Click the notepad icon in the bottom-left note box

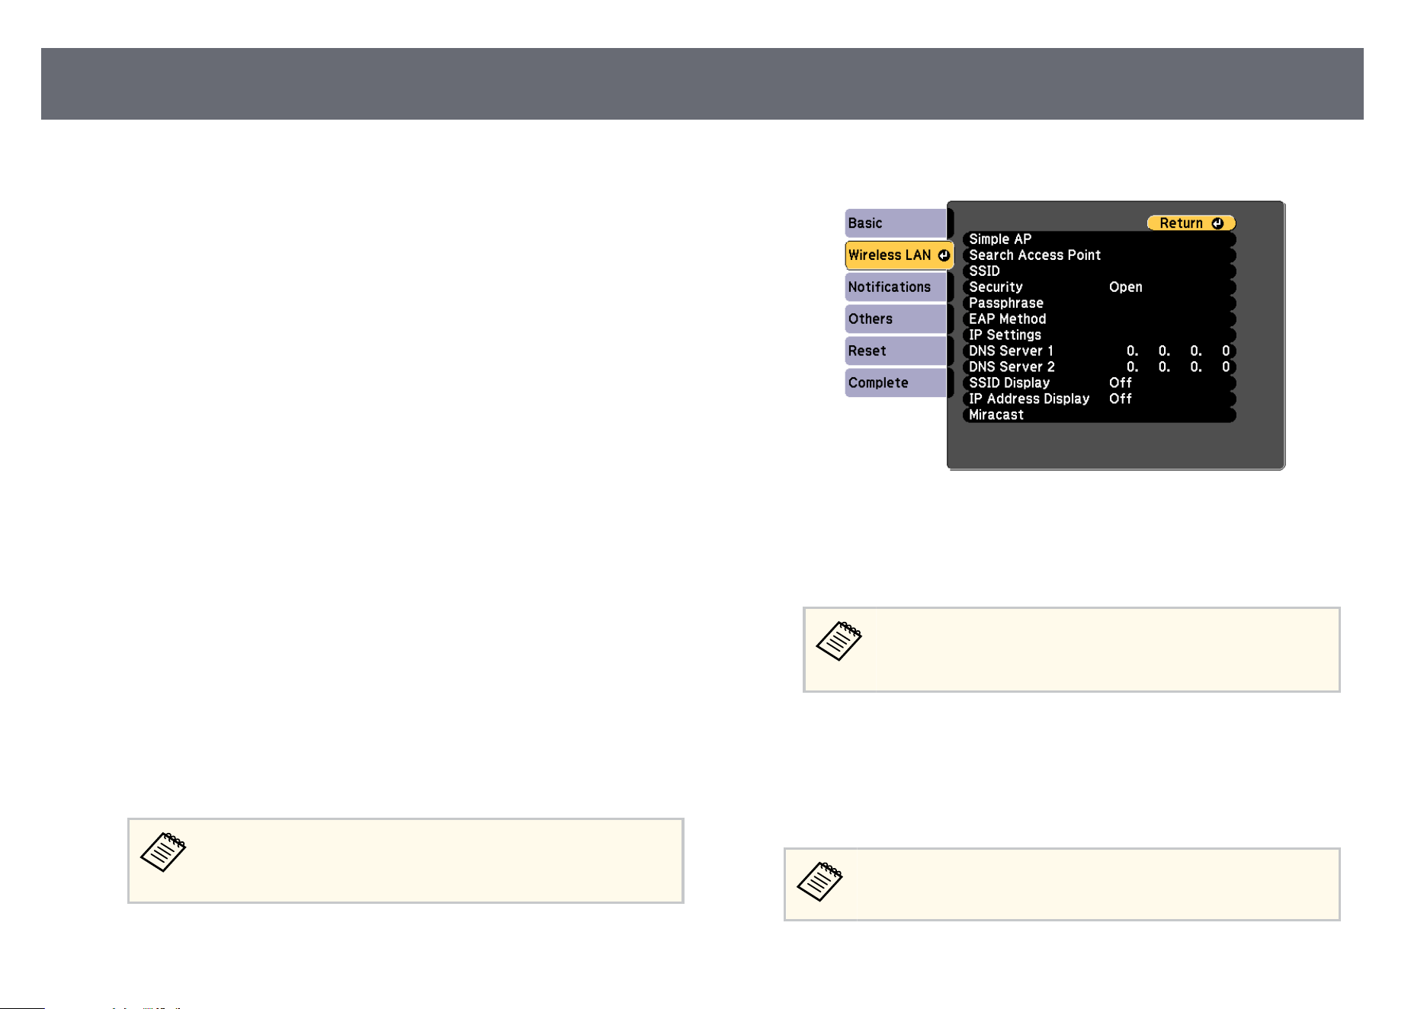(163, 852)
